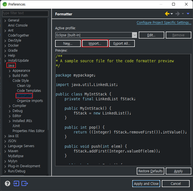The image size is (193, 191).
Task: Click the New... button
Action: click(68, 44)
